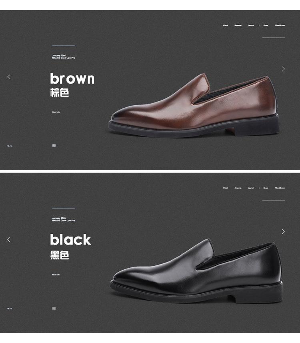Screen dimensions: 300x343
Task: Click previous arrow on black shoe slide
Action: 9,239
